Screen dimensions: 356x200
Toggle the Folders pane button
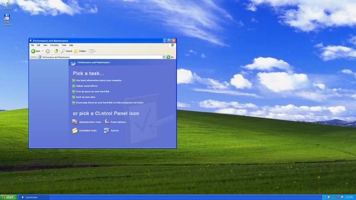tap(80, 51)
